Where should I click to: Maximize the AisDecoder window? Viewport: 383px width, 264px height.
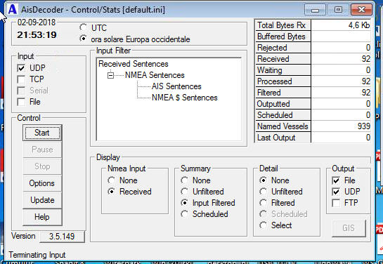tap(338, 10)
